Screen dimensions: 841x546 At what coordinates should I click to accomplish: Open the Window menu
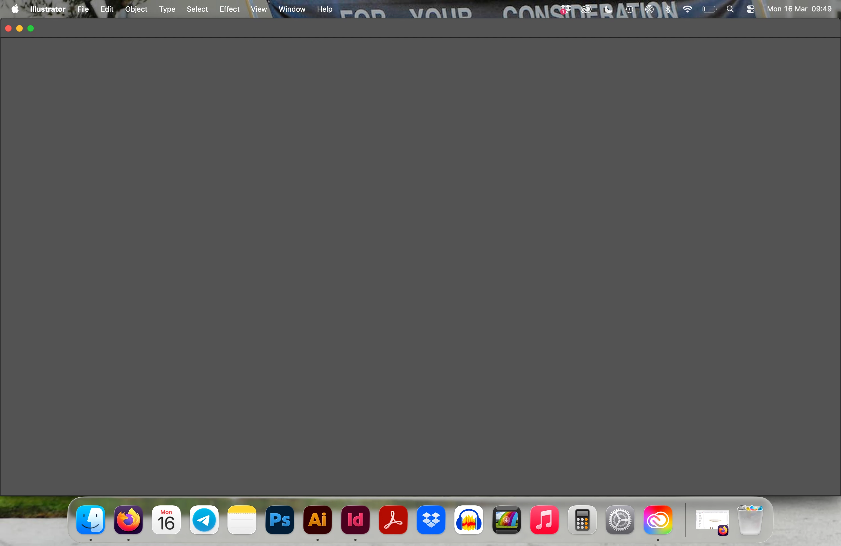[x=292, y=9]
